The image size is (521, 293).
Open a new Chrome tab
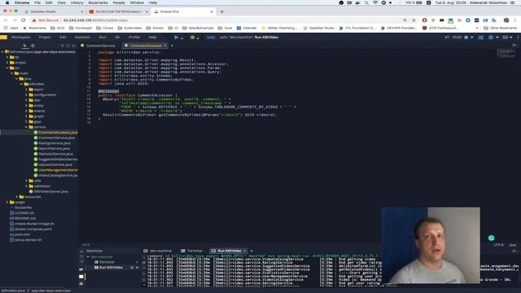[x=221, y=11]
